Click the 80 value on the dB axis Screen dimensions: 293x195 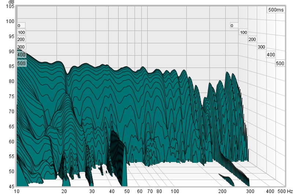pyautogui.click(x=11, y=81)
